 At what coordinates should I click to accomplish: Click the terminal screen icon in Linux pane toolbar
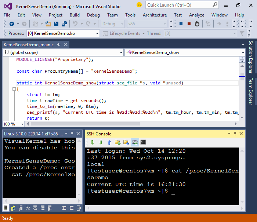coord(6,208)
